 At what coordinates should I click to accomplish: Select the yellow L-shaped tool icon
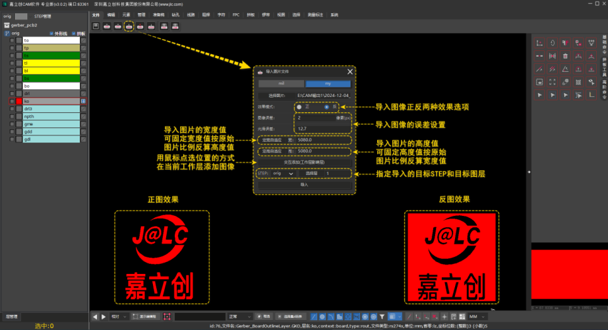[x=592, y=95]
